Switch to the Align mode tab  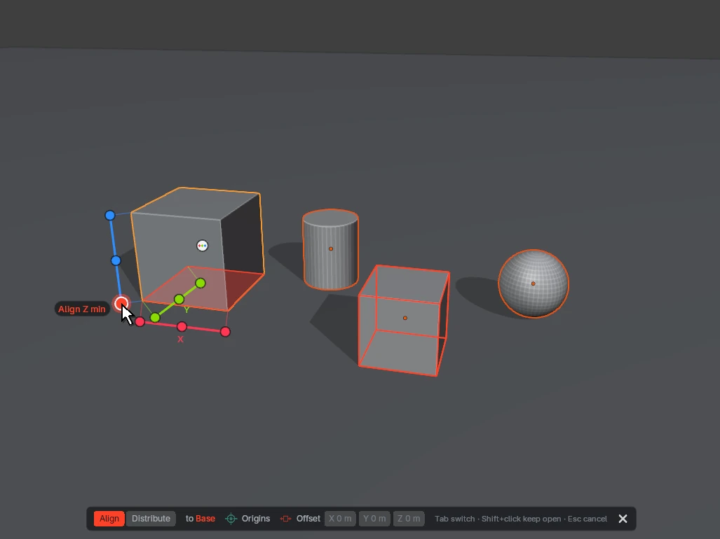(109, 519)
